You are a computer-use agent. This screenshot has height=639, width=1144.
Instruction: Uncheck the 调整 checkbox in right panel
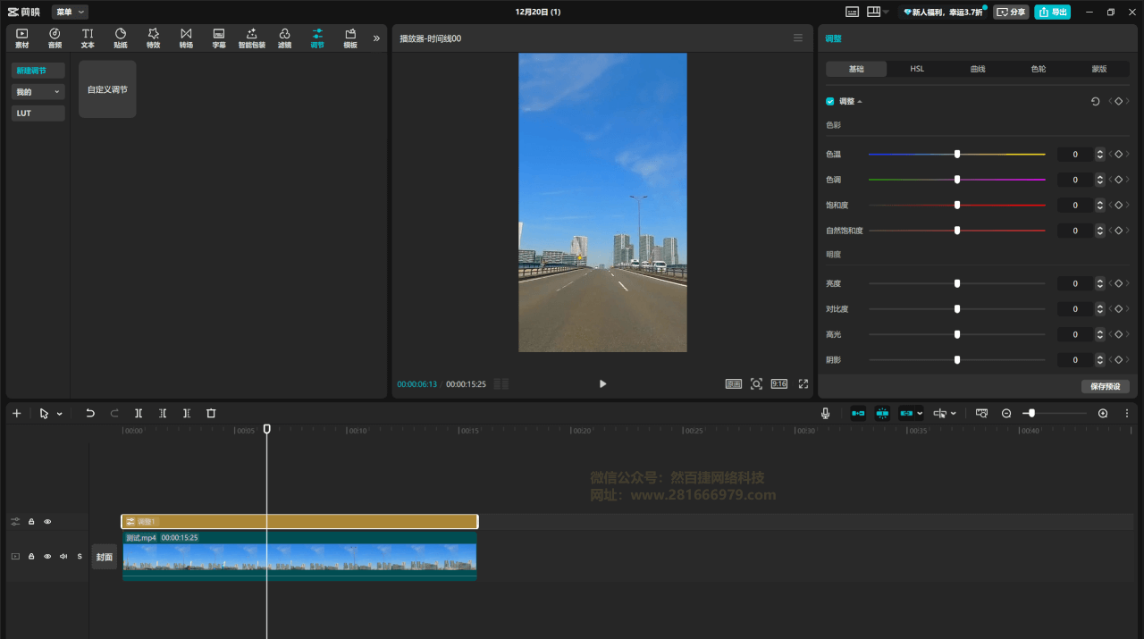pyautogui.click(x=830, y=102)
